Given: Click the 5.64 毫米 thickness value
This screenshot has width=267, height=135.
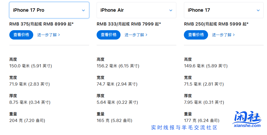Looking at the screenshot, I should tap(117, 102).
